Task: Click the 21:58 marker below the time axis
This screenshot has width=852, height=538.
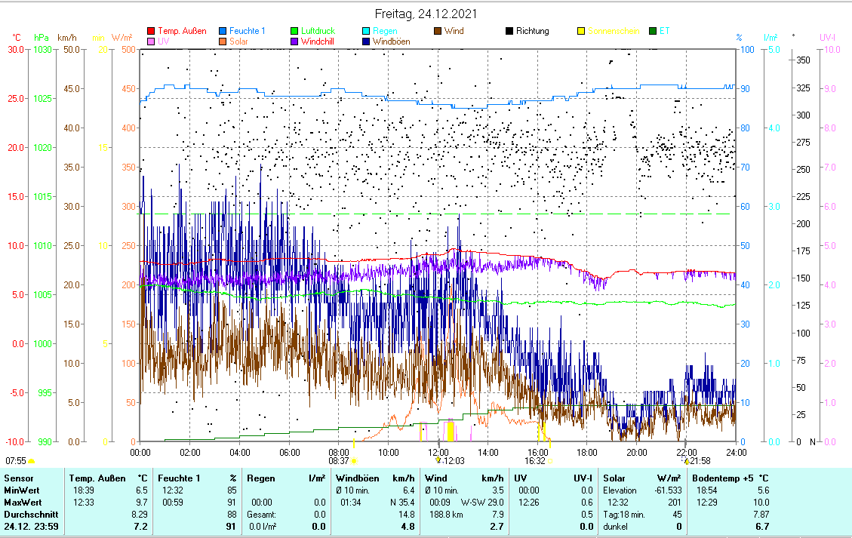Action: click(686, 460)
